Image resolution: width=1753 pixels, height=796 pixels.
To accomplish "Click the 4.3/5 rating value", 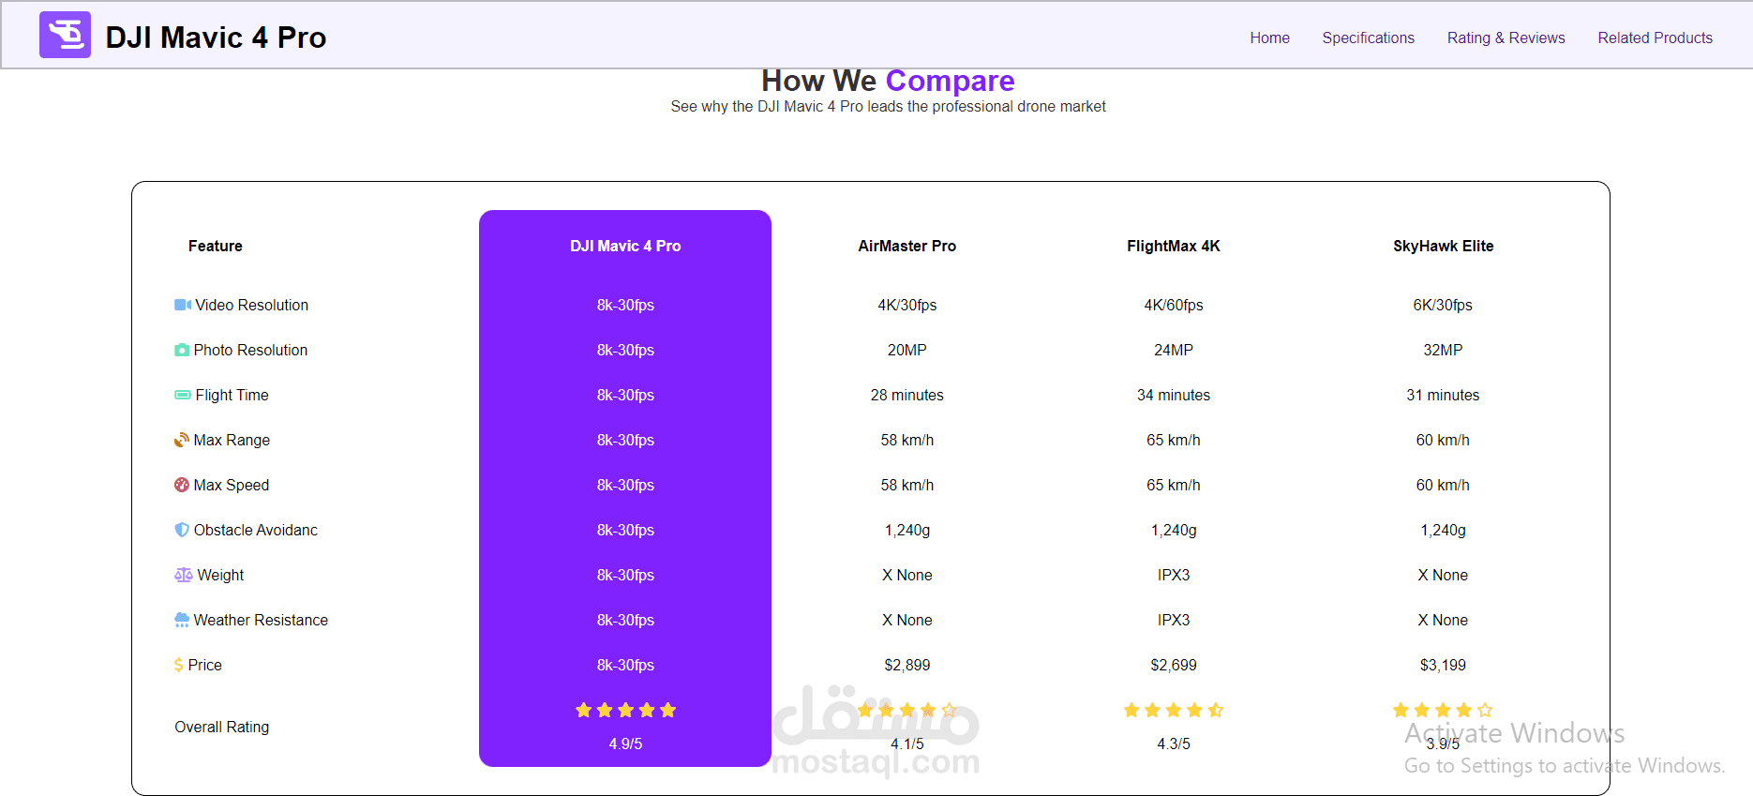I will tap(1174, 743).
